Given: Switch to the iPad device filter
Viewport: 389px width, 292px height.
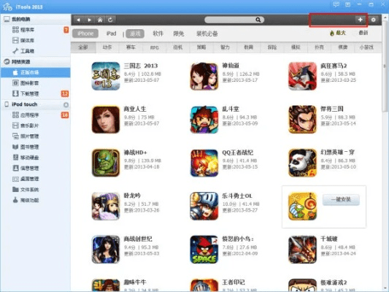Looking at the screenshot, I should coord(111,34).
